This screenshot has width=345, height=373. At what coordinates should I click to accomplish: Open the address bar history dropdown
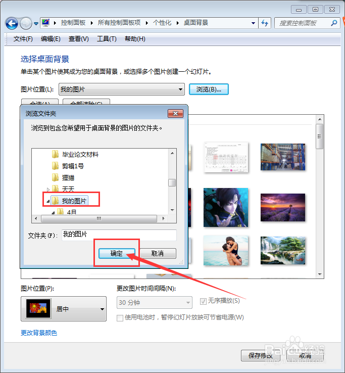(253, 23)
